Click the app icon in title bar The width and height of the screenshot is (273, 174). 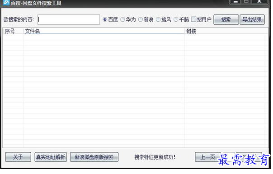point(6,2)
